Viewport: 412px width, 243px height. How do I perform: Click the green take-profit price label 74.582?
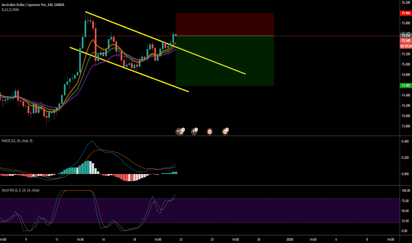pyautogui.click(x=405, y=86)
